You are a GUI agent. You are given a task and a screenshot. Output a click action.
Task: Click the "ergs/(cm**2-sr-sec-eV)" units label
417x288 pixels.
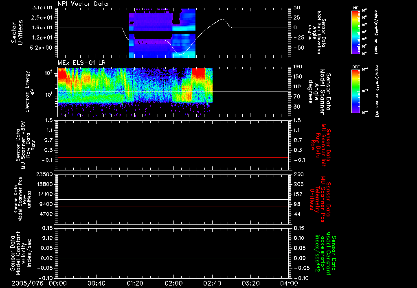click(x=377, y=91)
